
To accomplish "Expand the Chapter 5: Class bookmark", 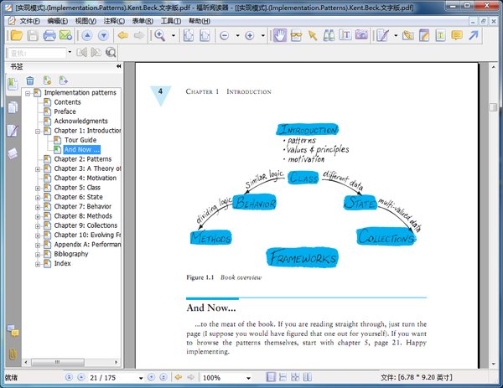I will pyautogui.click(x=38, y=189).
